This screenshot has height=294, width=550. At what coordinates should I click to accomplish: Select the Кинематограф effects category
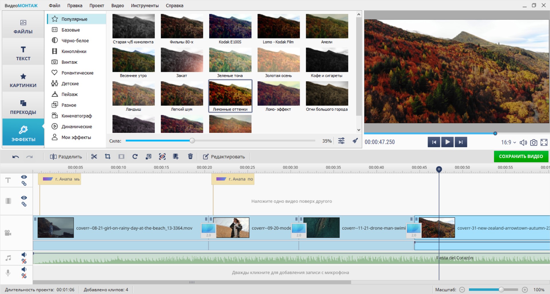pos(77,116)
